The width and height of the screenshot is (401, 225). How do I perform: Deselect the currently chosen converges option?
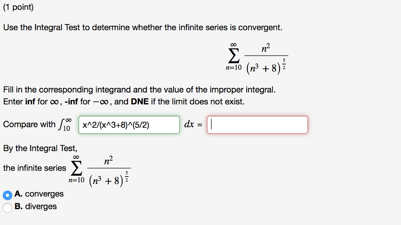(x=7, y=194)
